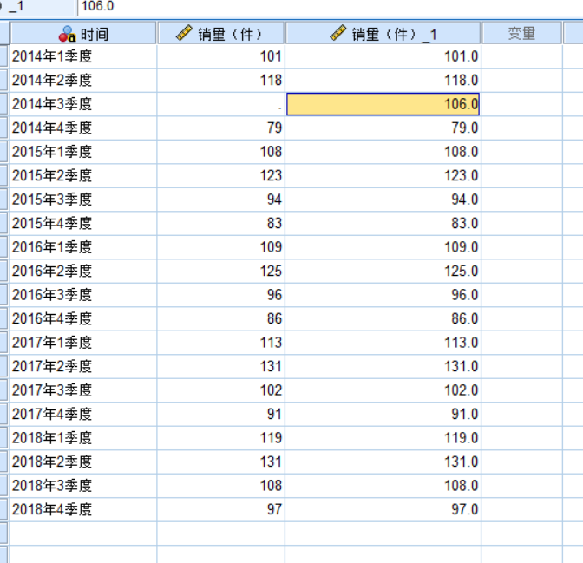Select sales value 125 for 2016年2季度
The image size is (583, 563).
(x=221, y=271)
